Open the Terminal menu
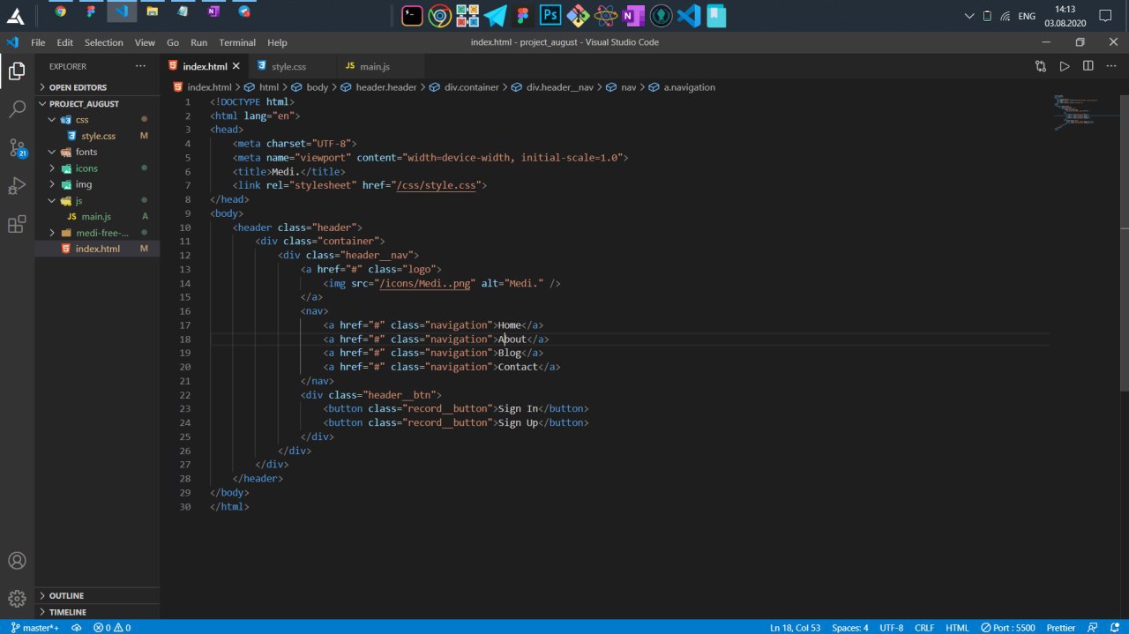 pyautogui.click(x=237, y=42)
